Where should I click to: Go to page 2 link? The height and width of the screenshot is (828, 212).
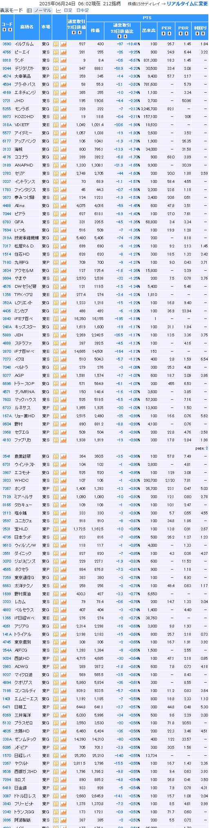[207, 448]
